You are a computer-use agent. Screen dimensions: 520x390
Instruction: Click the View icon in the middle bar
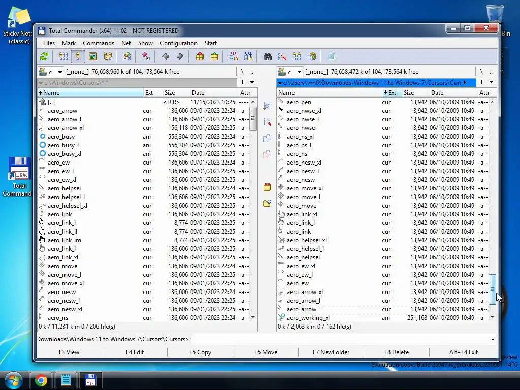[267, 106]
